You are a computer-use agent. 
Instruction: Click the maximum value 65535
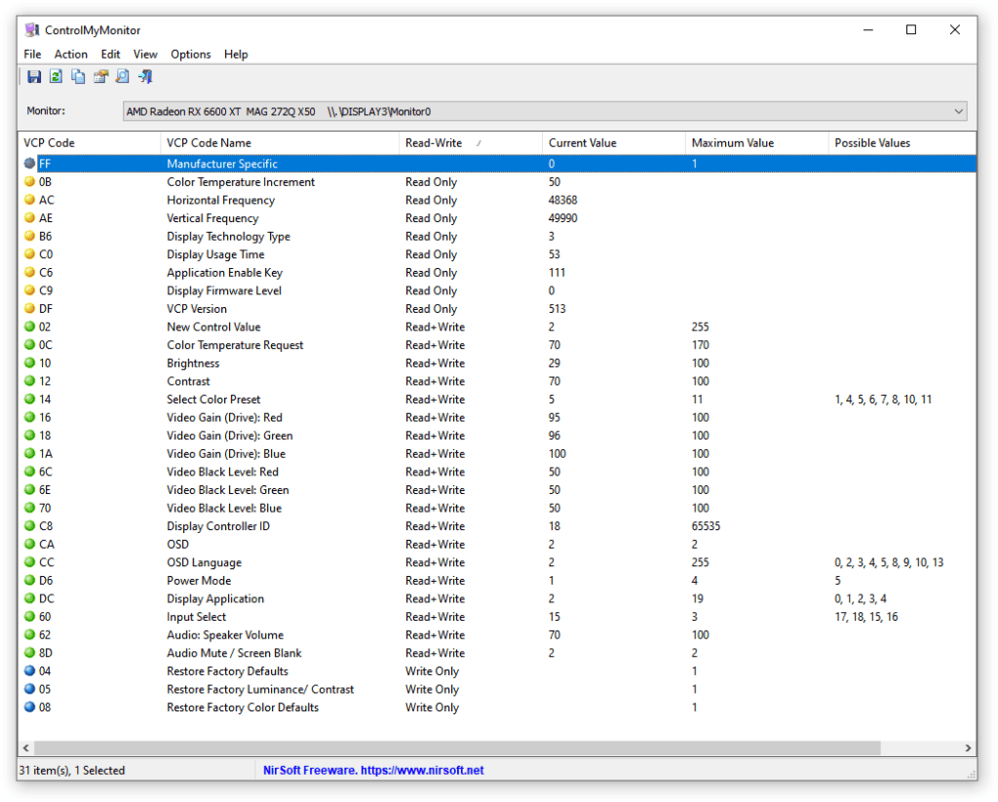706,526
